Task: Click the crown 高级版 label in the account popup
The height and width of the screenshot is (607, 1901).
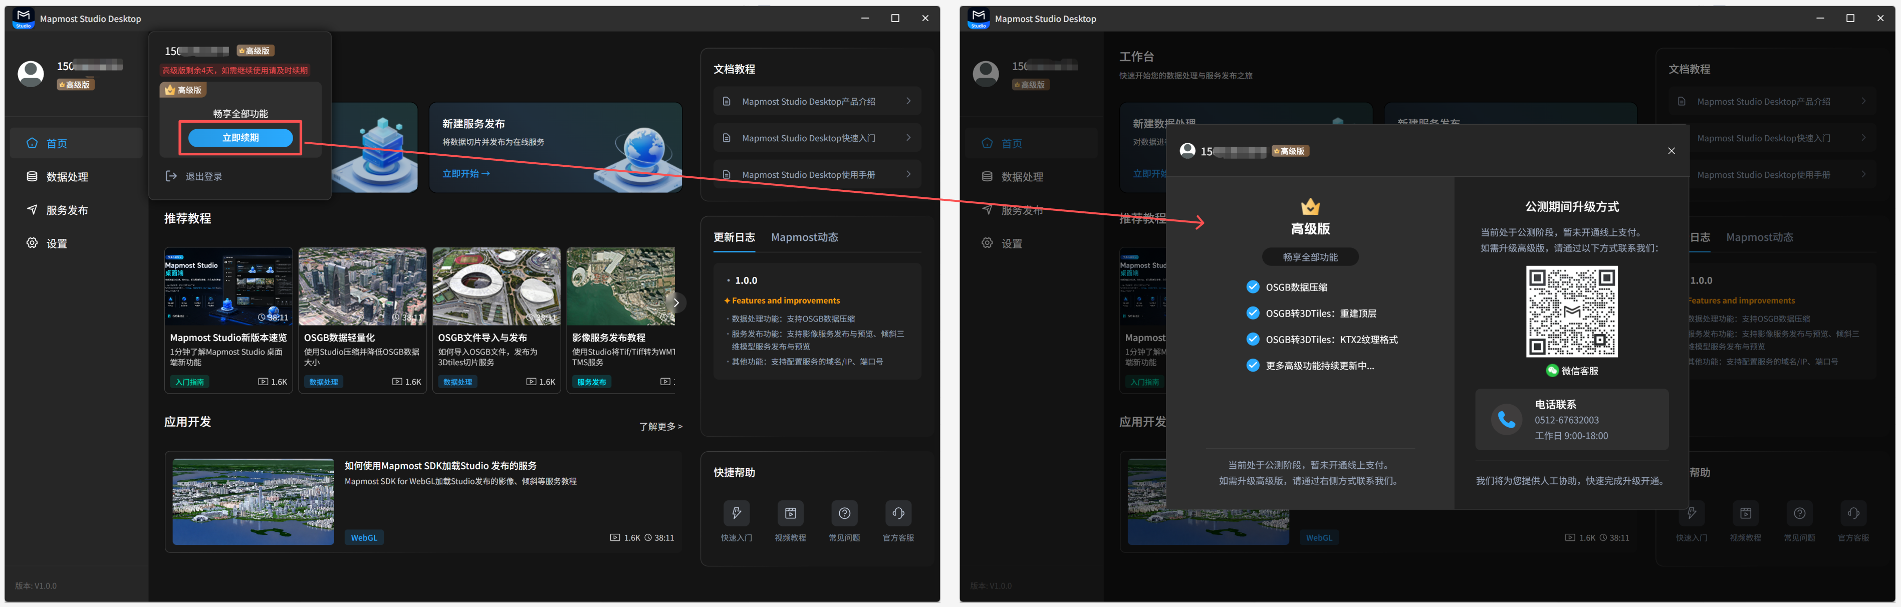Action: (184, 90)
